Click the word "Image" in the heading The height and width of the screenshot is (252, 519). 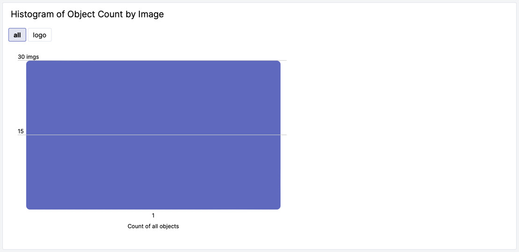tap(151, 14)
